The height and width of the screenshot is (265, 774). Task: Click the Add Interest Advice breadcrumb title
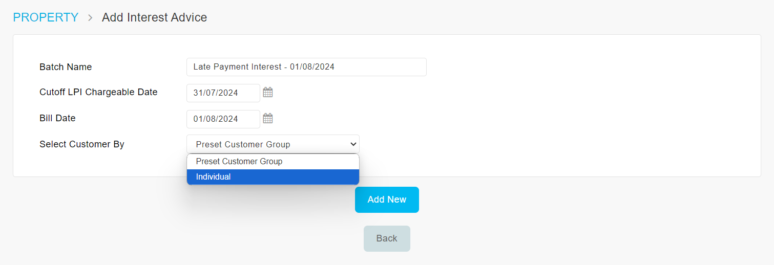(x=155, y=17)
